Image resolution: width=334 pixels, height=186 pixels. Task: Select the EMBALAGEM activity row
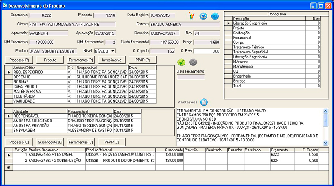pyautogui.click(x=73, y=131)
